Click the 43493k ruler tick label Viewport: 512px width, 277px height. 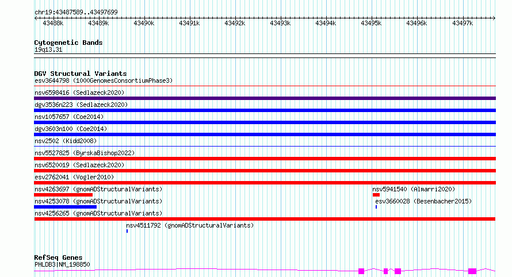(x=280, y=23)
